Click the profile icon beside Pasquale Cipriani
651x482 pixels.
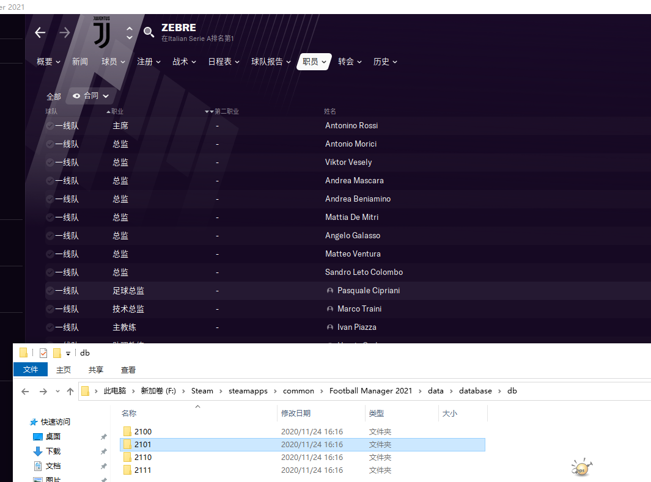[330, 291]
